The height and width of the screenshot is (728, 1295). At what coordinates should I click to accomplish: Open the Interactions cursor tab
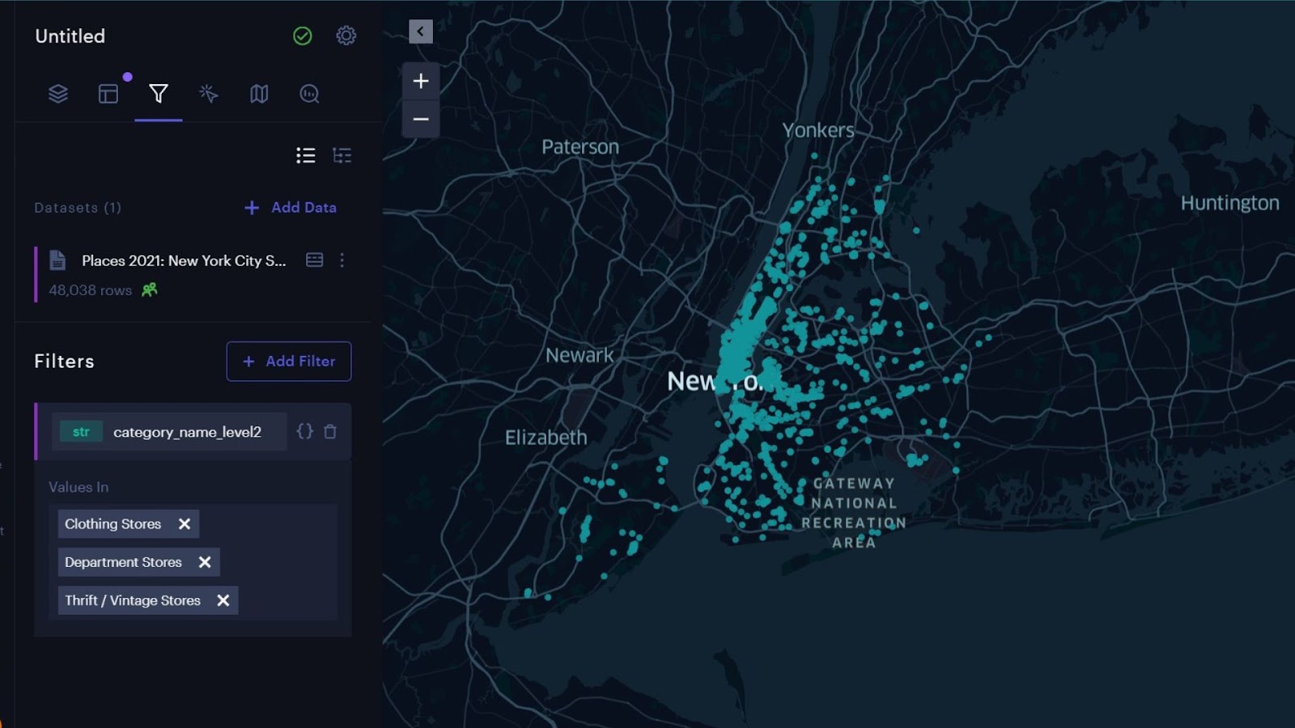pos(209,94)
